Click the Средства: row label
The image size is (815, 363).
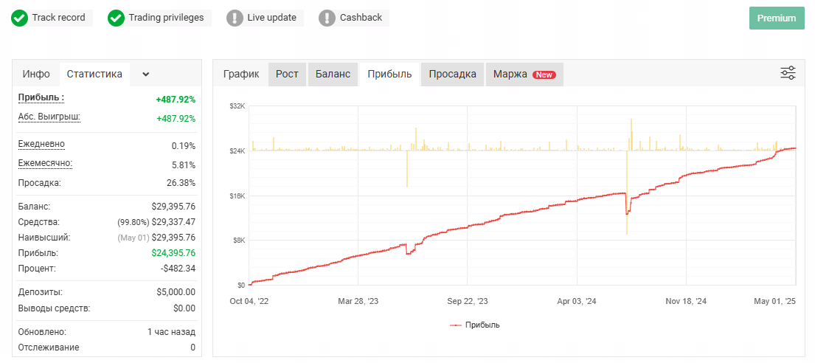[x=39, y=222]
